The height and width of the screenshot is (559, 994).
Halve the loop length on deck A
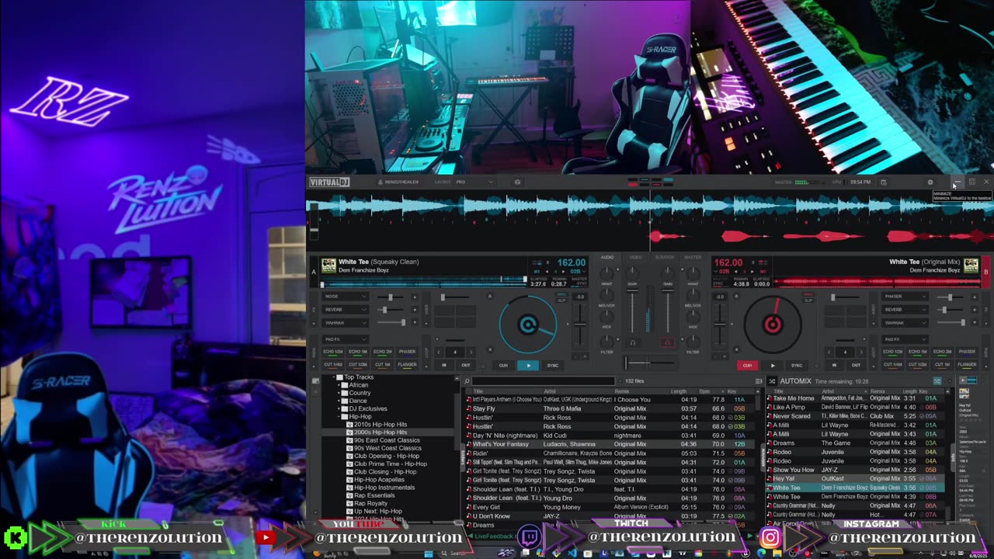(x=440, y=352)
